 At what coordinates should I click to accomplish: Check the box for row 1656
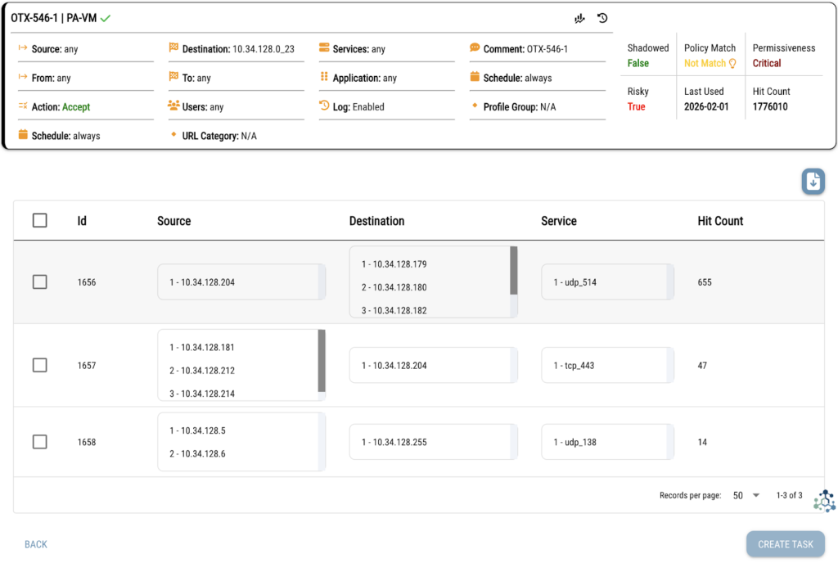[x=39, y=281]
